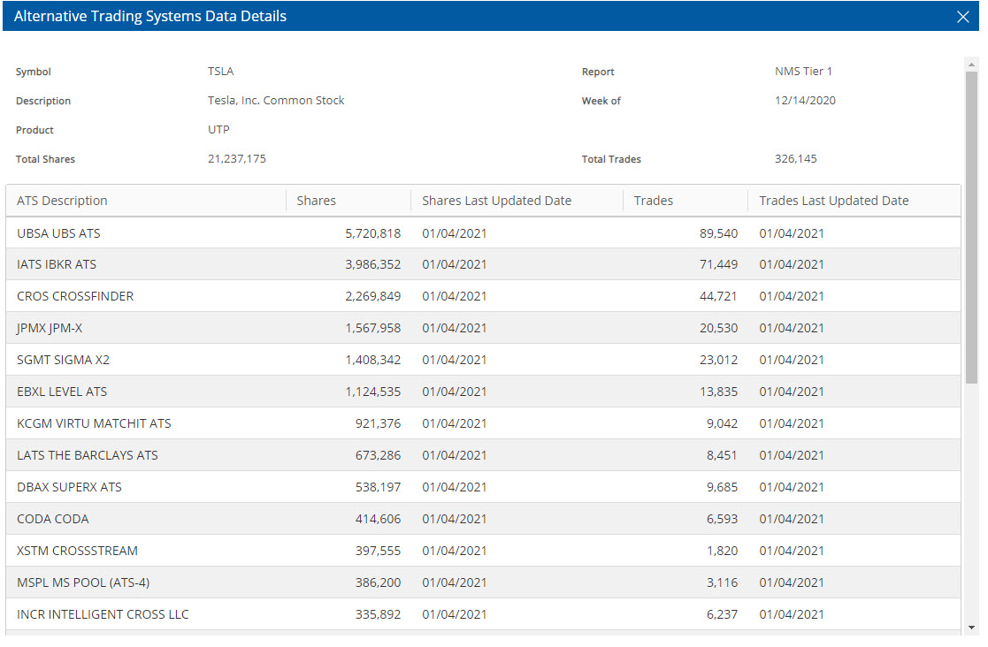Click the shares value 1,124,535
988x647 pixels.
pos(372,392)
